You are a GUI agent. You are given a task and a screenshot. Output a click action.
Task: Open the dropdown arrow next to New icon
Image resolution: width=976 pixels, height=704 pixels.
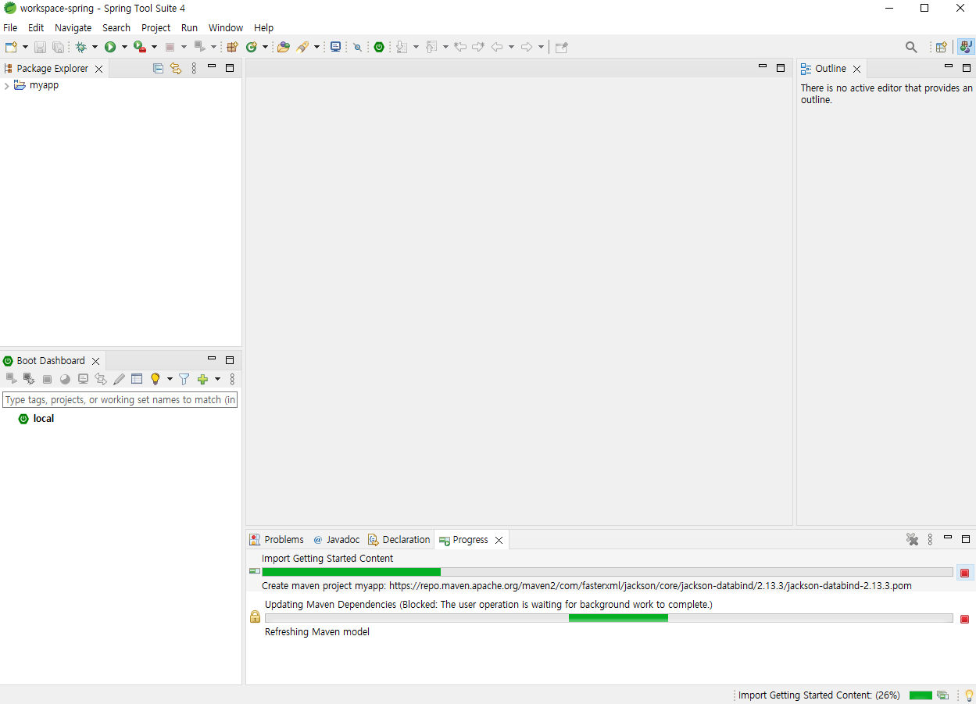coord(25,47)
